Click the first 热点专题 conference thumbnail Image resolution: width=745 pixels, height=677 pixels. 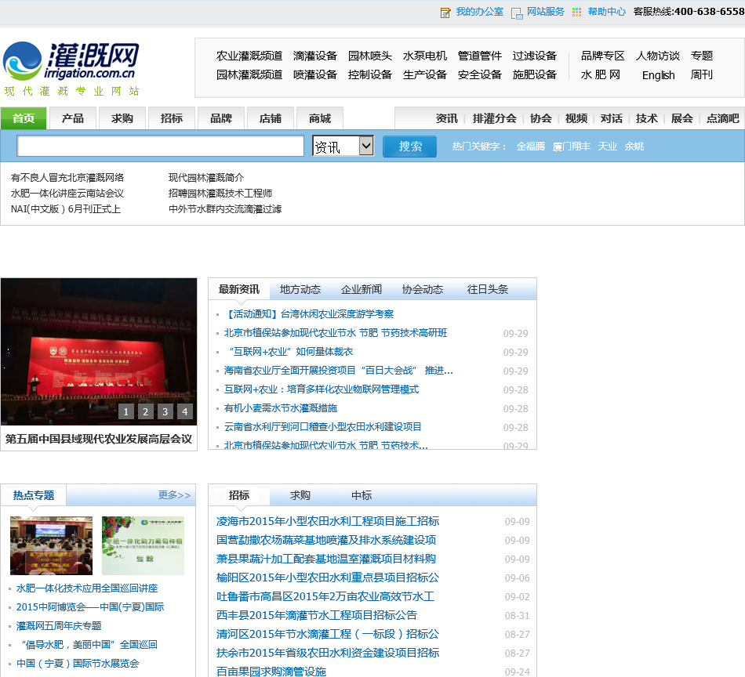(51, 546)
